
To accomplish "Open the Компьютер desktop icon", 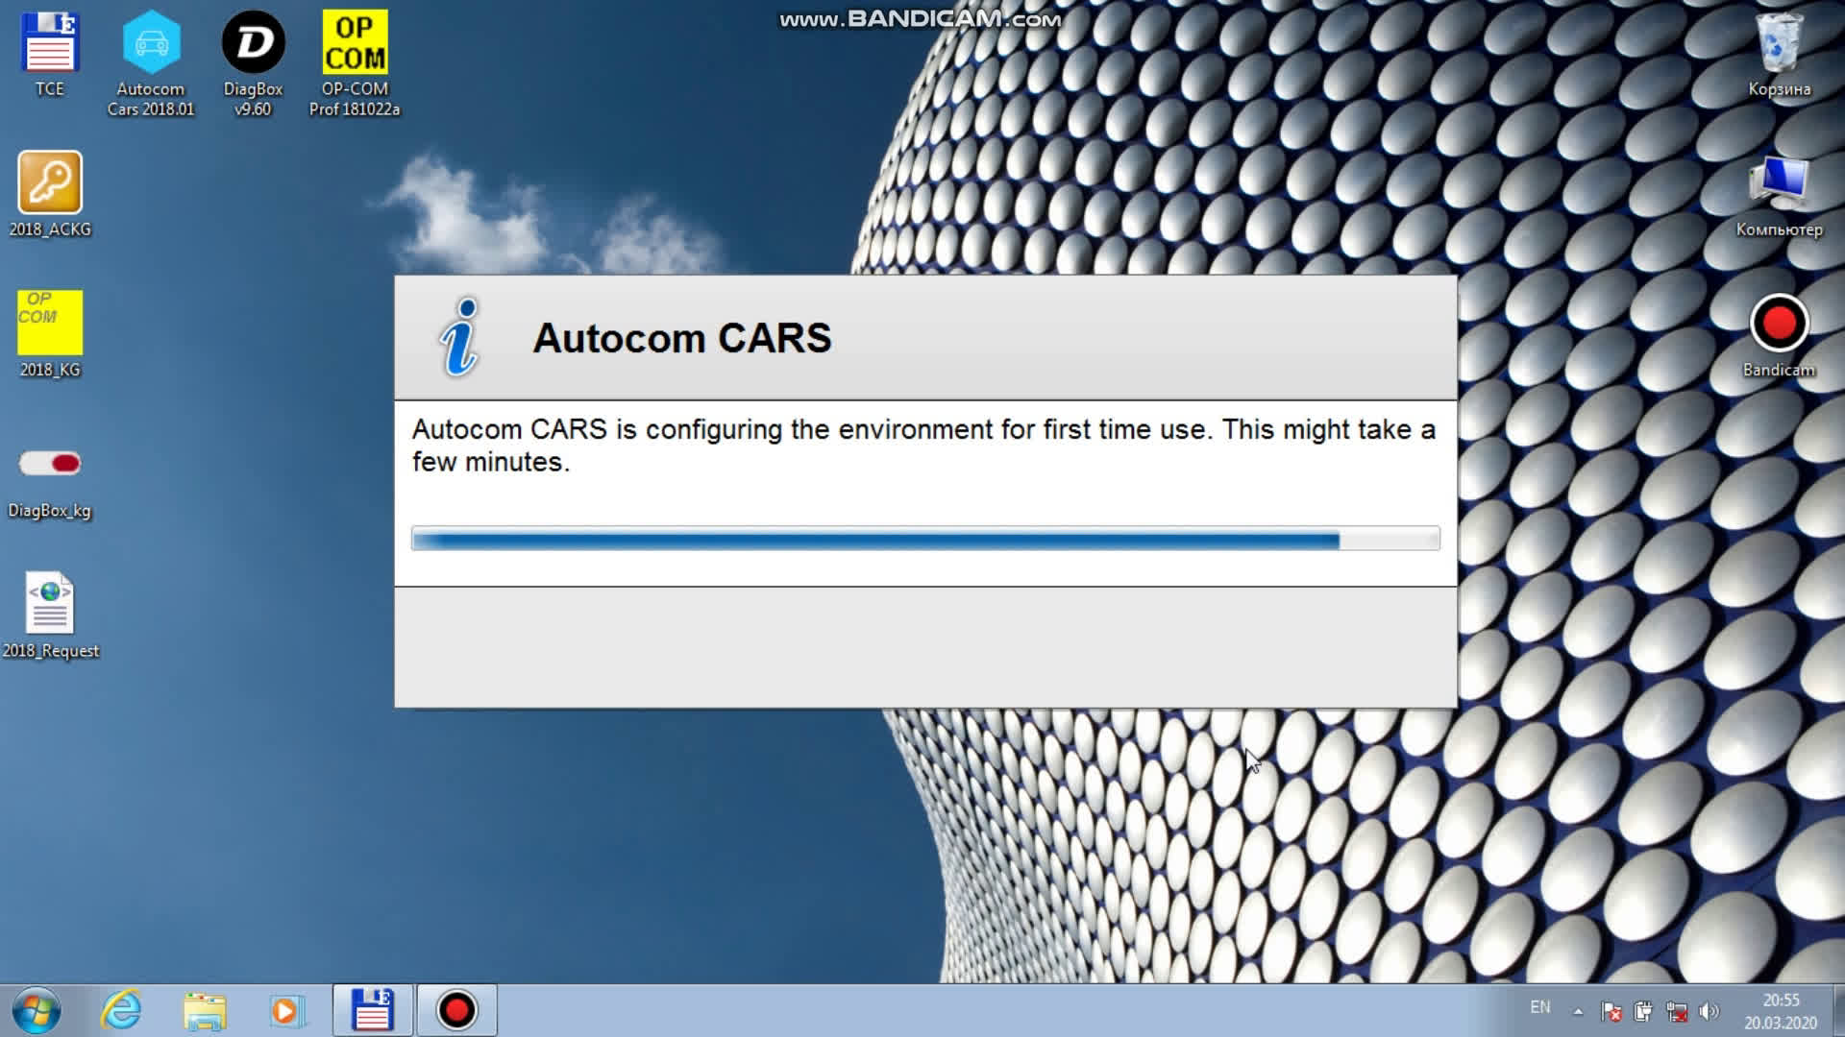I will pos(1779,196).
